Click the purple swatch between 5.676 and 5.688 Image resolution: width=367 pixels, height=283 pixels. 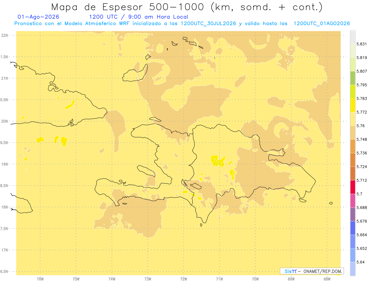tap(353, 214)
